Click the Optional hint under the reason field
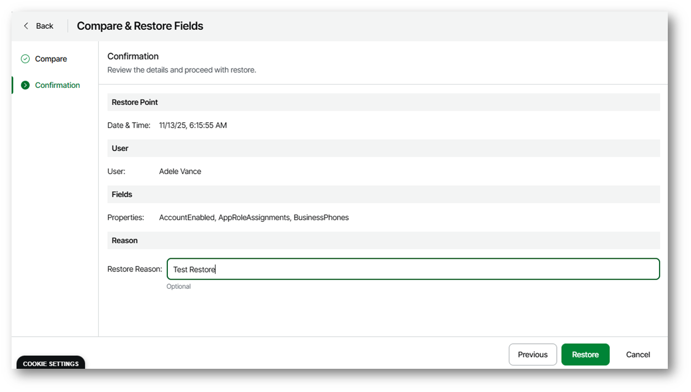 pyautogui.click(x=178, y=286)
